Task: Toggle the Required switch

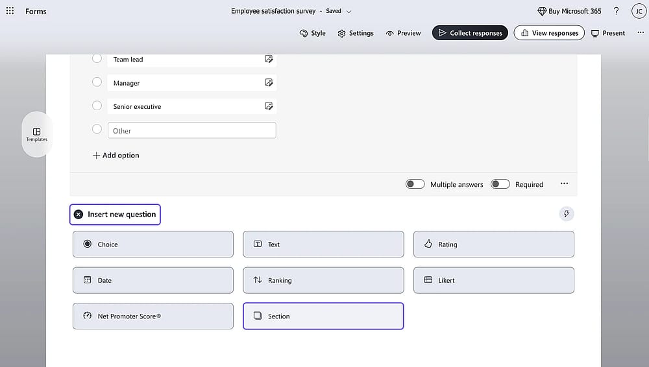Action: (x=500, y=184)
